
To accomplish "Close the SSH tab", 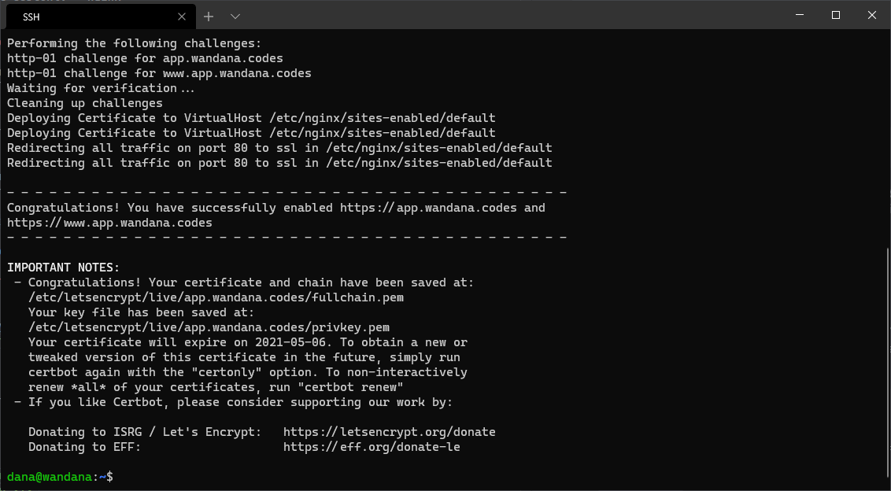I will click(x=182, y=17).
